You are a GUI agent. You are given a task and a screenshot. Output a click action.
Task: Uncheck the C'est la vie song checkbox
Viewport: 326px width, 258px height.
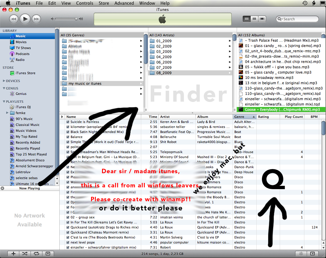[x=68, y=238]
